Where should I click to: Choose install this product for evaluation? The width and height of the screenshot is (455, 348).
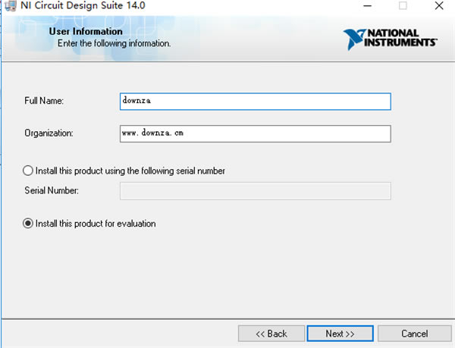click(29, 224)
